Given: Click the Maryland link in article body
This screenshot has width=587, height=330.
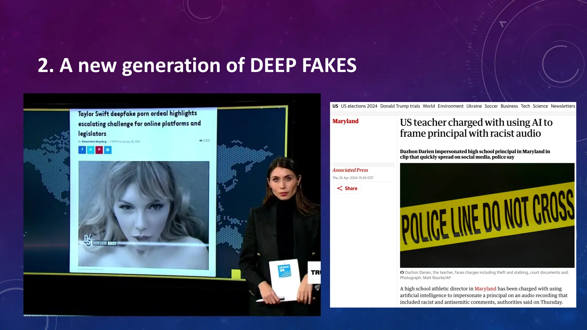Looking at the screenshot, I should coord(485,289).
